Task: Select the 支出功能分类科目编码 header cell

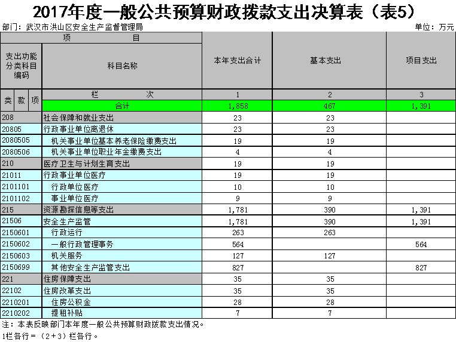Action: [x=21, y=66]
